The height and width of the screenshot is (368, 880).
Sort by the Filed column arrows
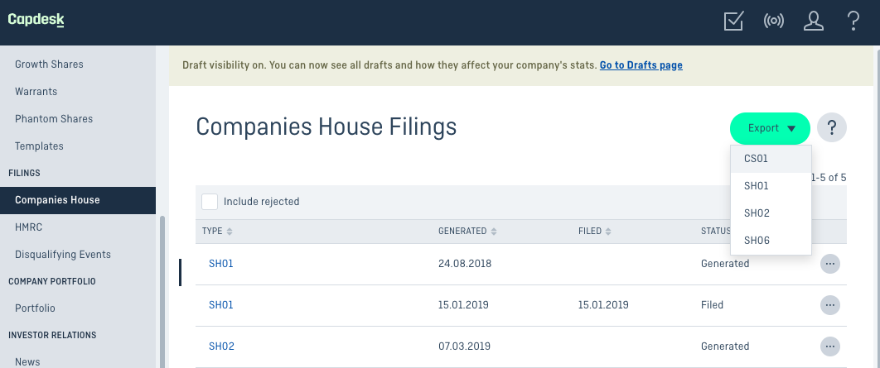(x=608, y=232)
